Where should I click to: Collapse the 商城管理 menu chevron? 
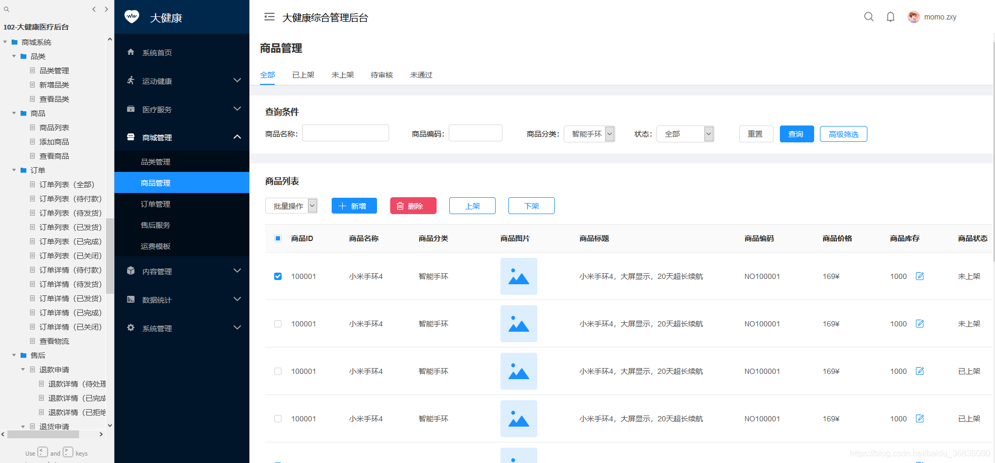click(237, 137)
